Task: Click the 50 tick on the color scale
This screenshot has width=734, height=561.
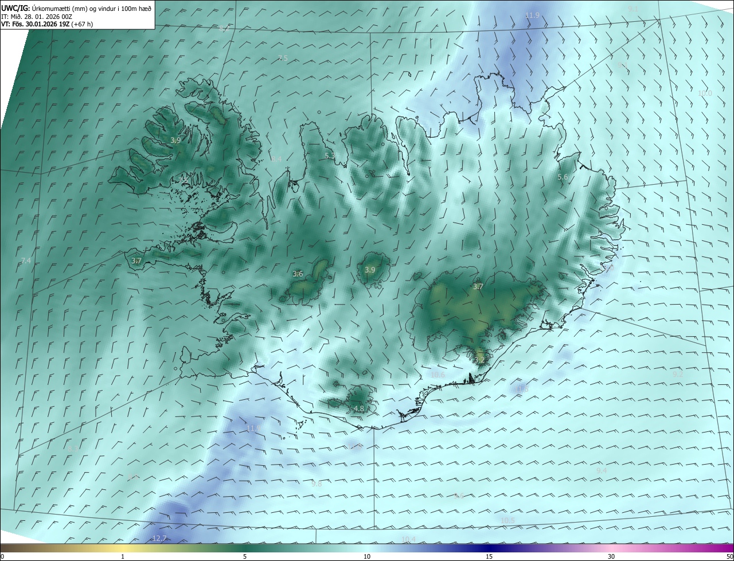Action: (x=730, y=557)
